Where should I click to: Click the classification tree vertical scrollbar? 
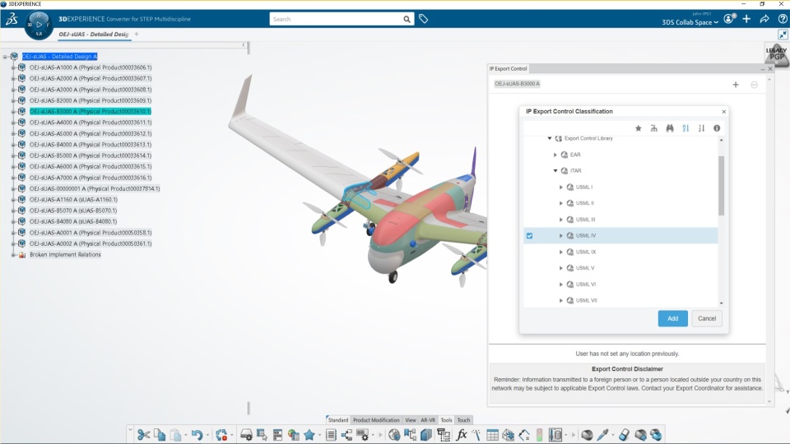point(721,185)
